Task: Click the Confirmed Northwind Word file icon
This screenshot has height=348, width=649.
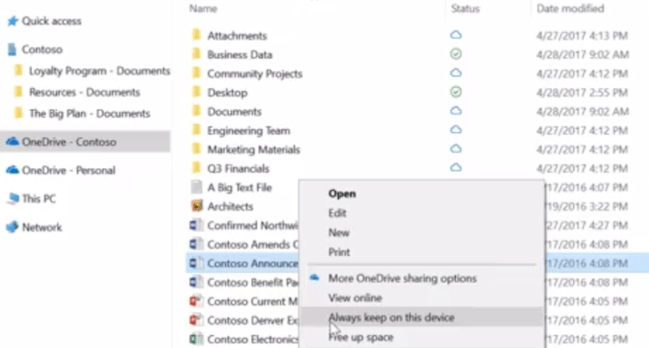Action: click(x=196, y=226)
